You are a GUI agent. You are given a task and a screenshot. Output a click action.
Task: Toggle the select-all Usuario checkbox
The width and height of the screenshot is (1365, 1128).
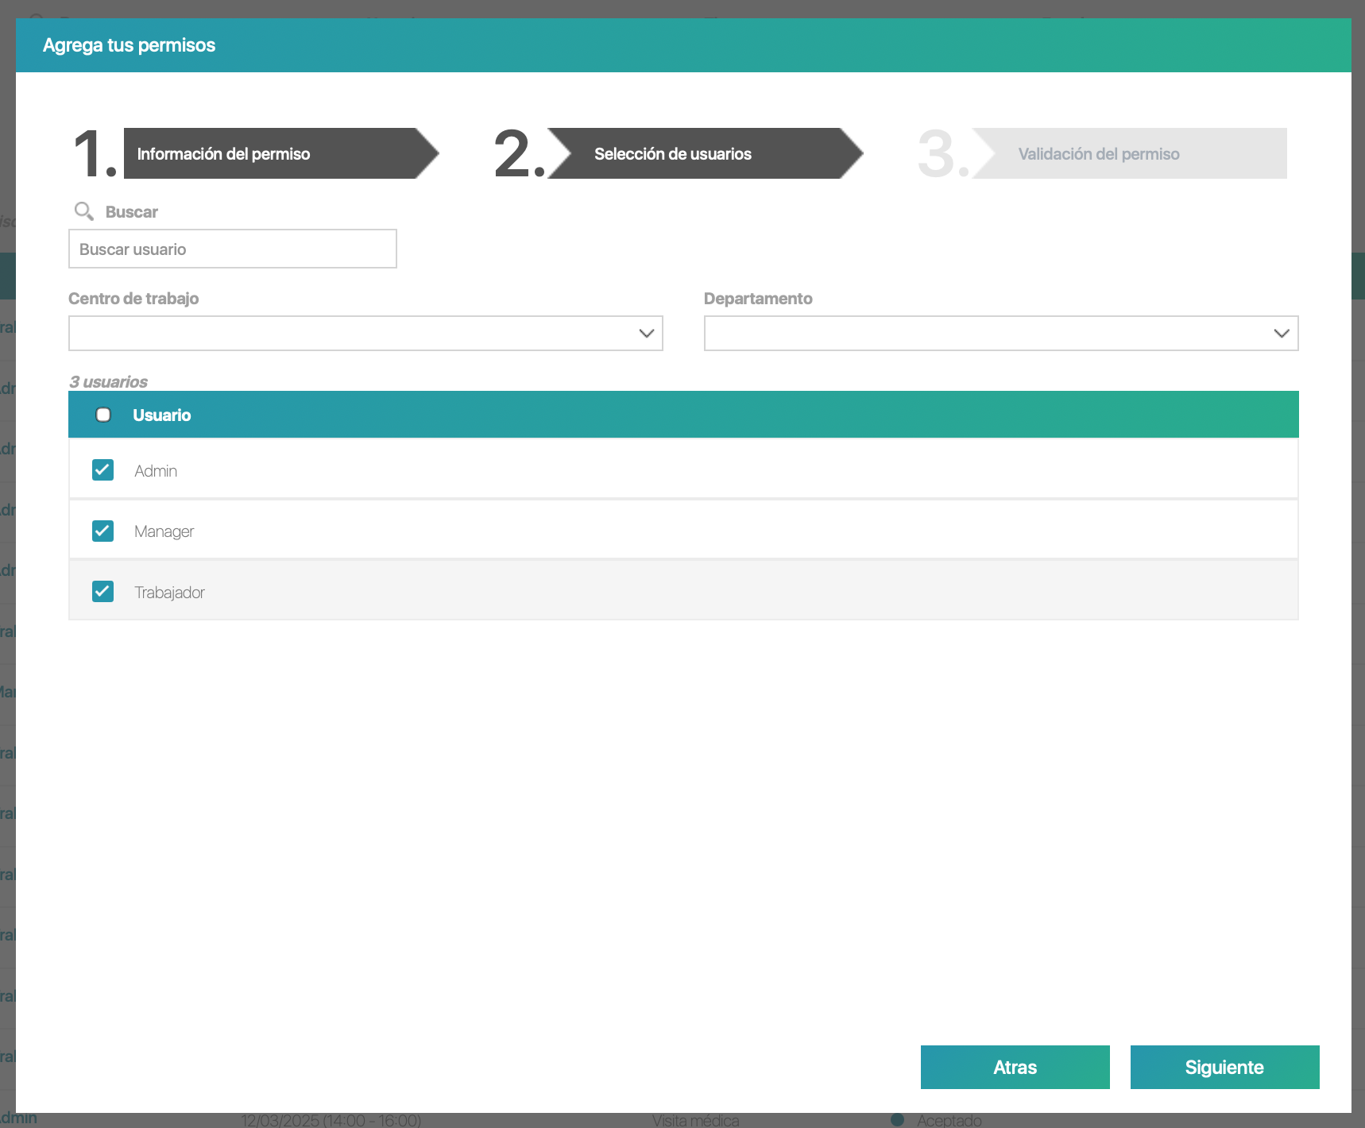(x=103, y=415)
